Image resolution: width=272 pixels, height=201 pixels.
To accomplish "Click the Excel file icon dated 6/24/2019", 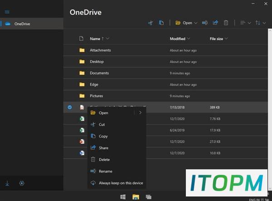I will [x=82, y=130].
